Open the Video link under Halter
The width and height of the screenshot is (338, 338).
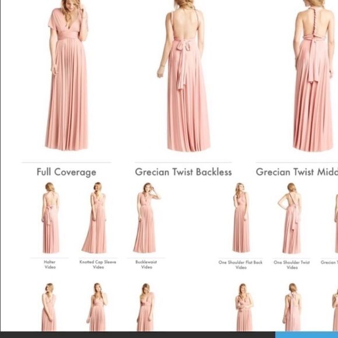[x=50, y=267]
